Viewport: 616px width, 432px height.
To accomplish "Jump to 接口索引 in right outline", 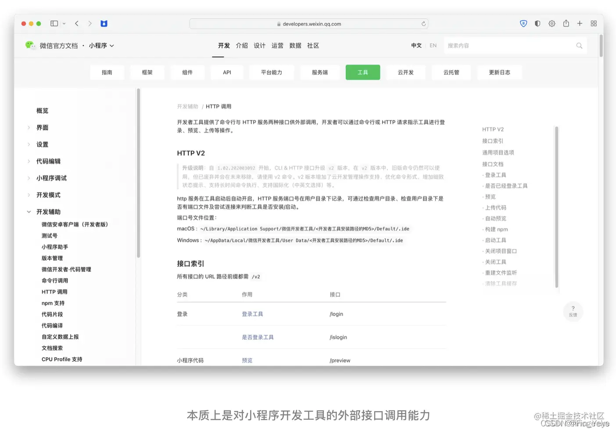I will [493, 141].
